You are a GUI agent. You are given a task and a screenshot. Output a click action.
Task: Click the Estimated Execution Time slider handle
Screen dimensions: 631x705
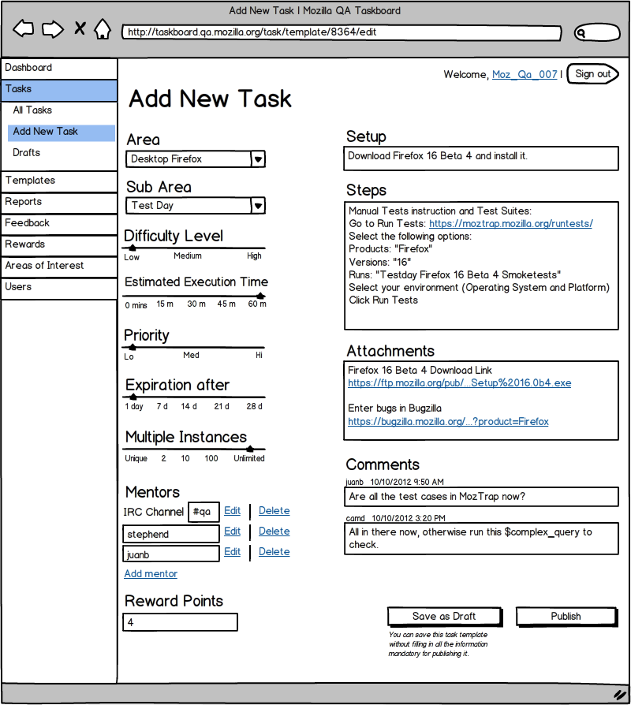260,296
